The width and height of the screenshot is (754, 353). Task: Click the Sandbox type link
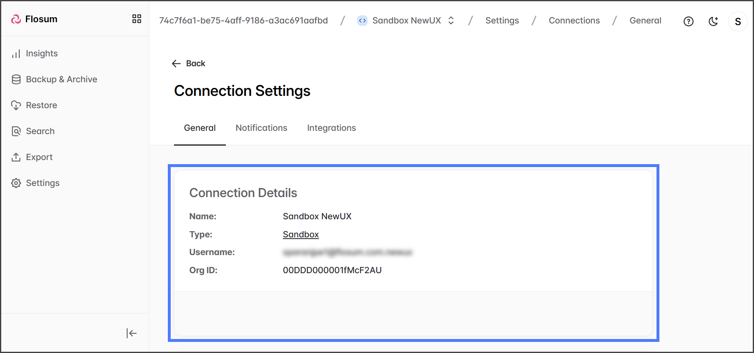[x=301, y=235]
